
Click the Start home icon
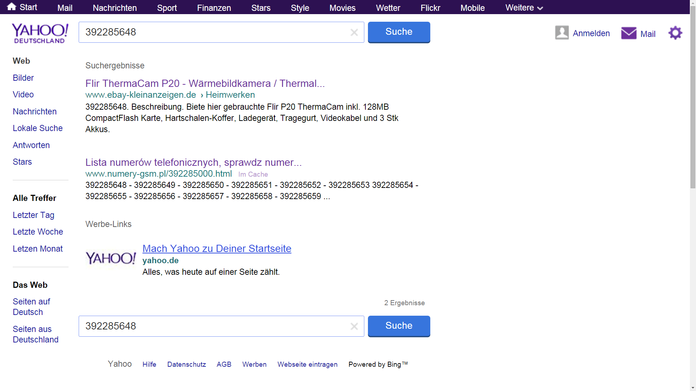point(12,7)
